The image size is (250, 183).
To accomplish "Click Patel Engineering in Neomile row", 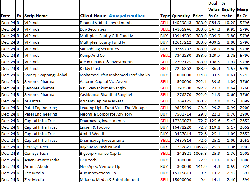I will tap(41, 114).
